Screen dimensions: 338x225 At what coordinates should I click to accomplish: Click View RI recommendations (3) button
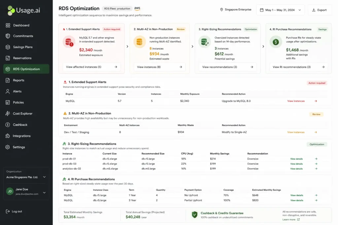[298, 67]
